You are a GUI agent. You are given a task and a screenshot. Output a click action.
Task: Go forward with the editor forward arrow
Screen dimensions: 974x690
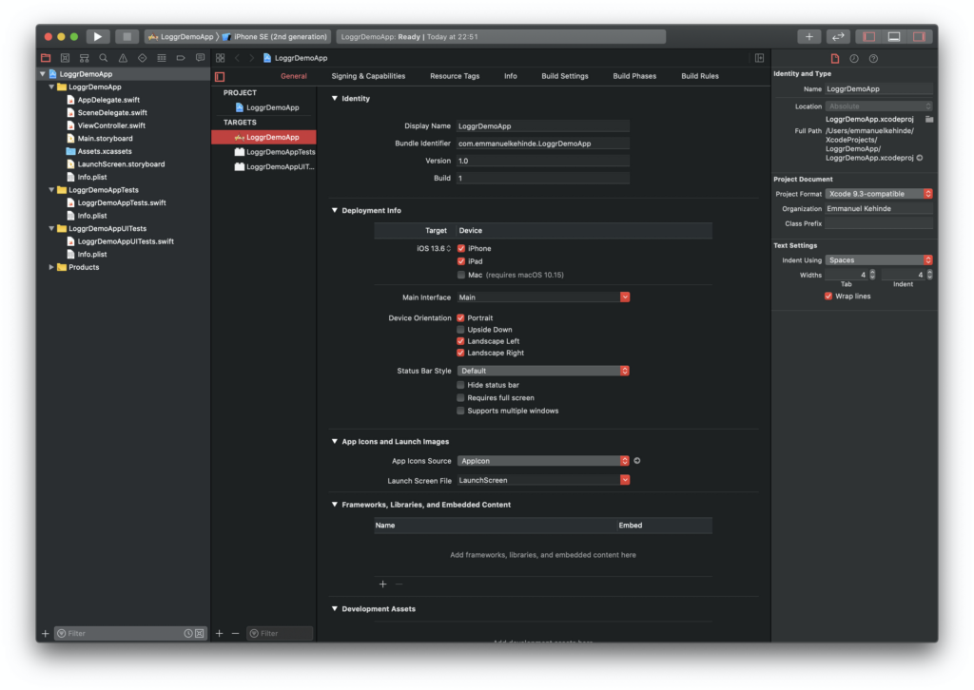[x=251, y=58]
